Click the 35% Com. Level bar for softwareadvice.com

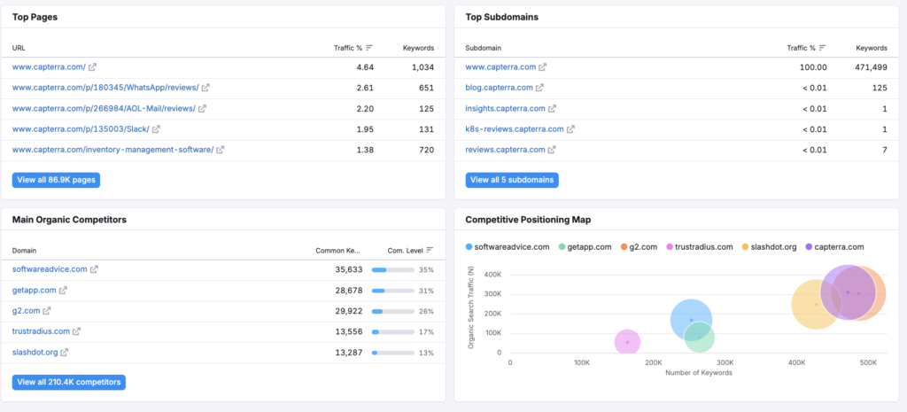[x=392, y=269]
